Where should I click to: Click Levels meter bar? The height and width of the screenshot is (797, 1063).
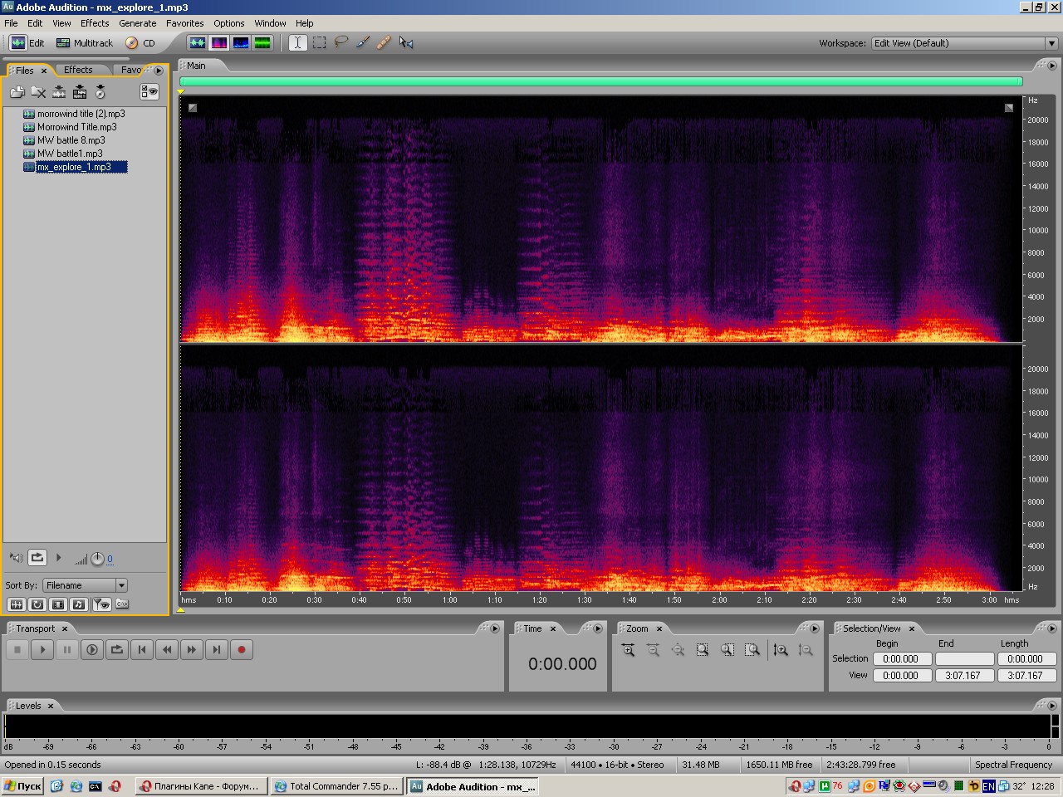click(x=528, y=726)
